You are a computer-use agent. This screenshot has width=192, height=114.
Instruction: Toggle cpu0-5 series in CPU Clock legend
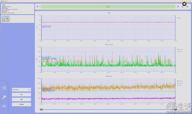[180, 49]
